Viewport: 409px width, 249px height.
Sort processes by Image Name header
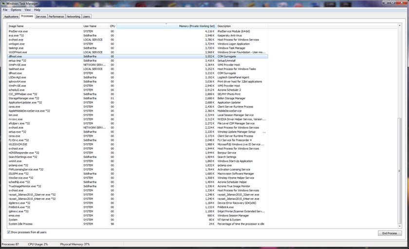44,26
